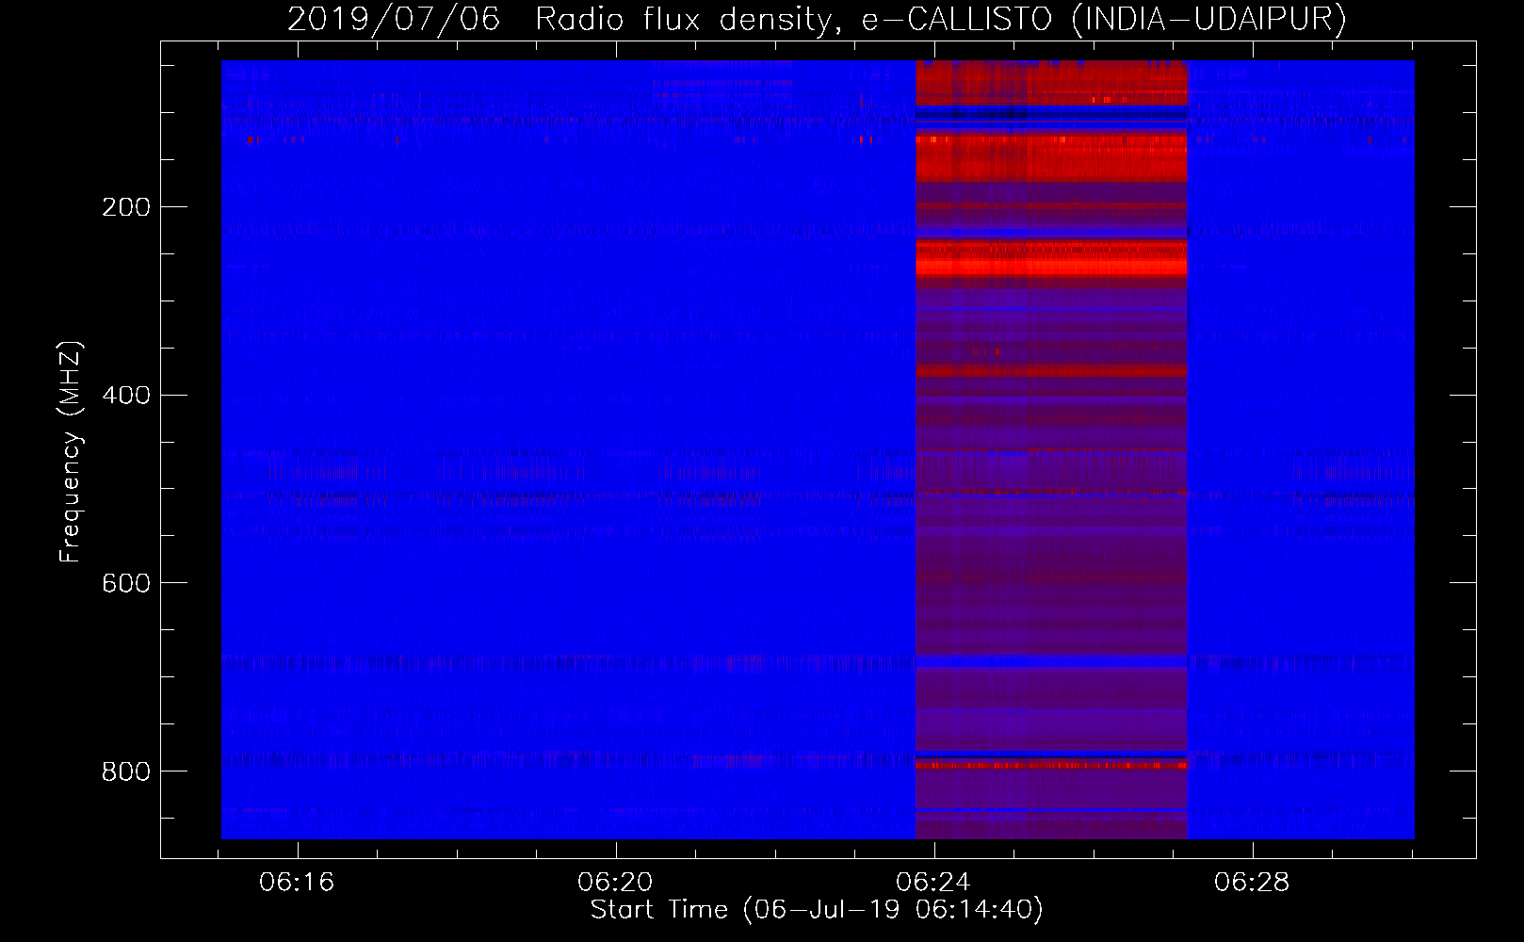
Task: Click the 400 frequency tick label
Action: 125,396
